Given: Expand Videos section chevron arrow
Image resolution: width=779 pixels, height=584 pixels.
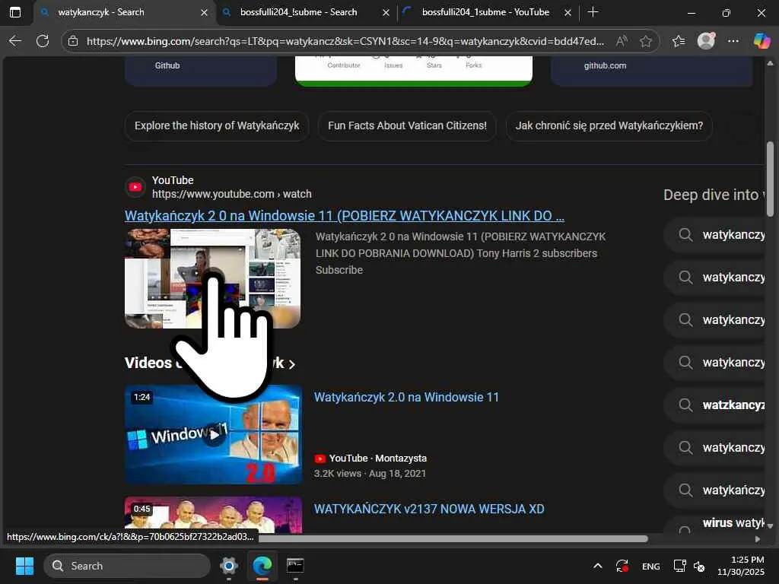Looking at the screenshot, I should point(292,364).
